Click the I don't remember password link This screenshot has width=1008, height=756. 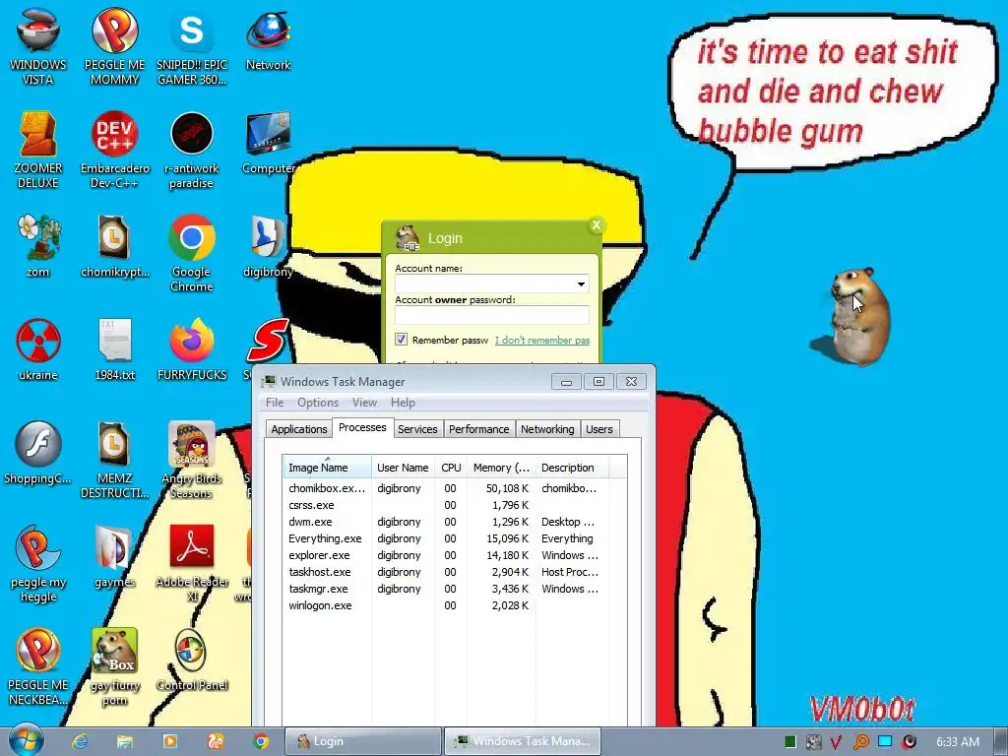pos(542,340)
